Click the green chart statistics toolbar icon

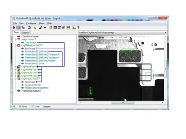click(x=74, y=28)
